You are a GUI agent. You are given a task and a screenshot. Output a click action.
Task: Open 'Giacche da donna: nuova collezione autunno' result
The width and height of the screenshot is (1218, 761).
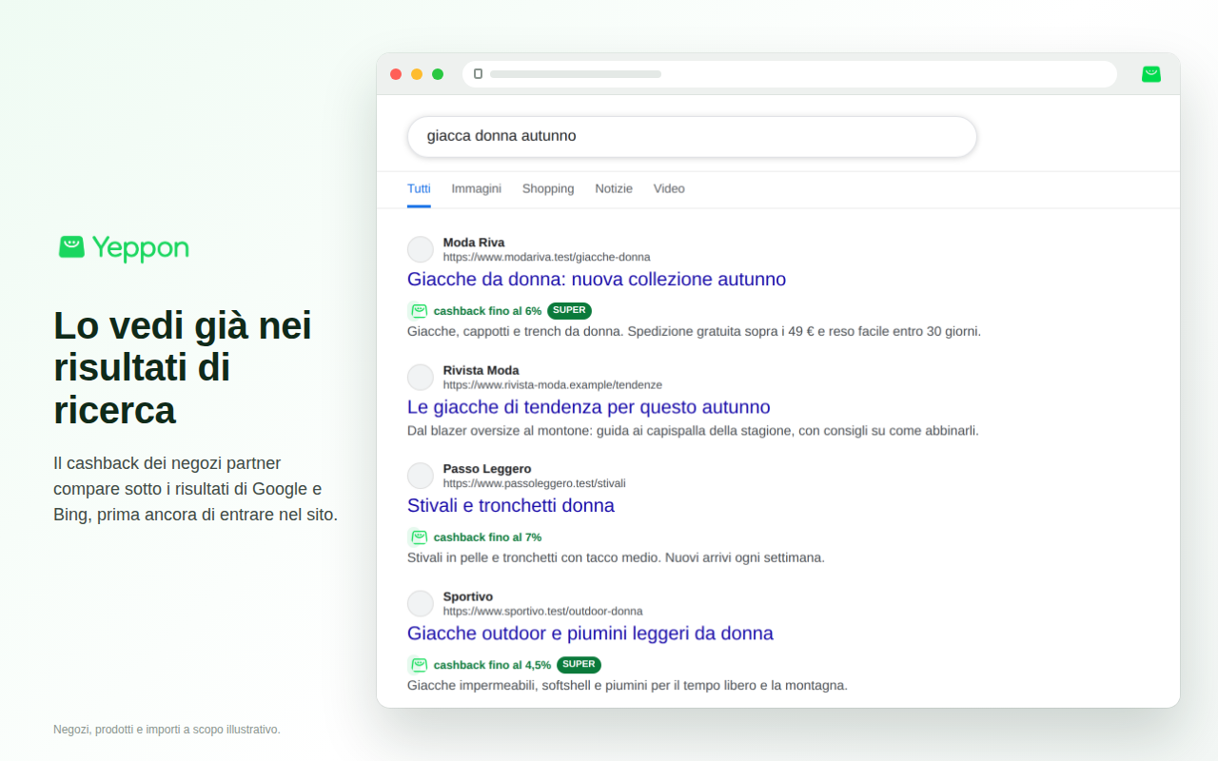pos(597,280)
